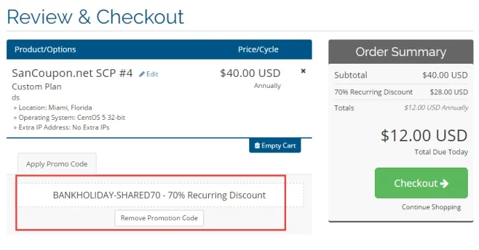Click the $12.00 USD total due amount
The image size is (479, 250).
point(424,135)
